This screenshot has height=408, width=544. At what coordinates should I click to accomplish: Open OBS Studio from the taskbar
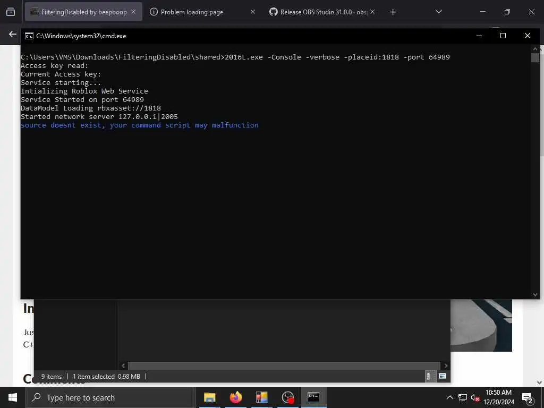(x=288, y=397)
